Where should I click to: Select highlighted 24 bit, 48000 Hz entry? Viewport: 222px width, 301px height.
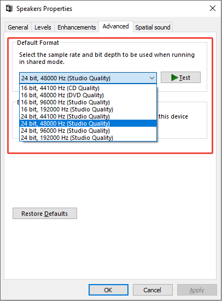click(x=88, y=123)
